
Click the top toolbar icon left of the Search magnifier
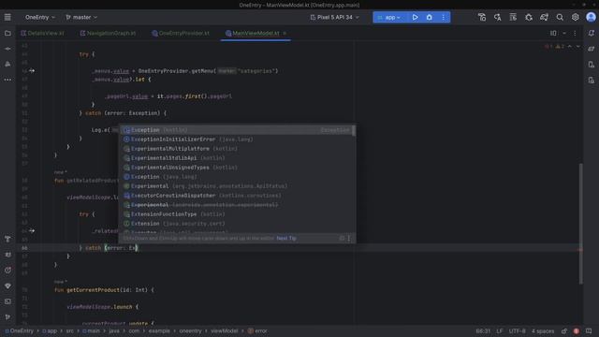point(544,17)
